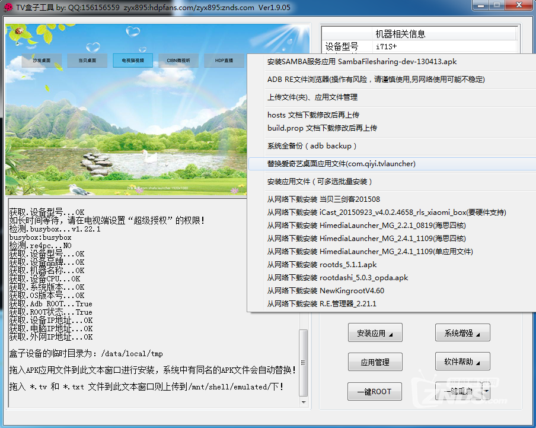Choose build.prop 文档下载修改后再上传
Screen dimensions: 536x428
[x=322, y=128]
